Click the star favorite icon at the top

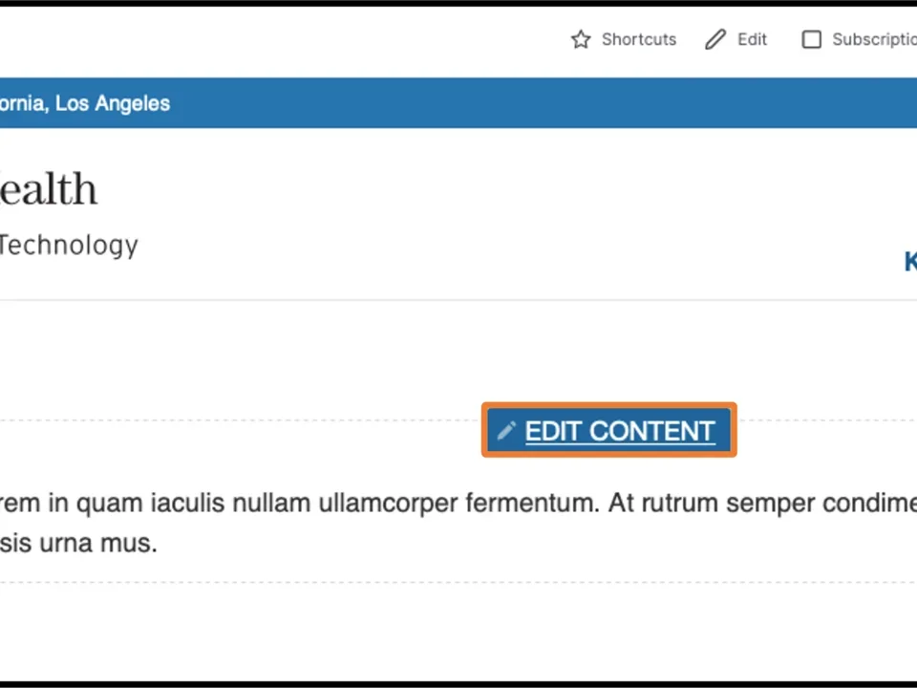pos(581,39)
